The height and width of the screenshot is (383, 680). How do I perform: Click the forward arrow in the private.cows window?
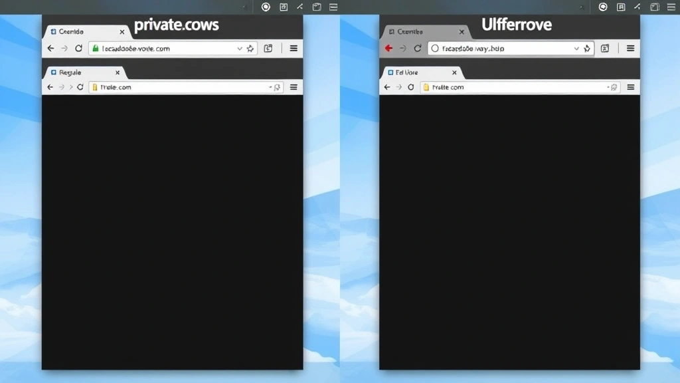click(64, 48)
